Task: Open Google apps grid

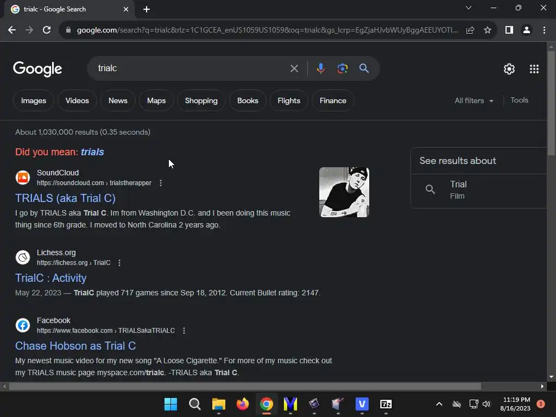Action: pyautogui.click(x=534, y=69)
